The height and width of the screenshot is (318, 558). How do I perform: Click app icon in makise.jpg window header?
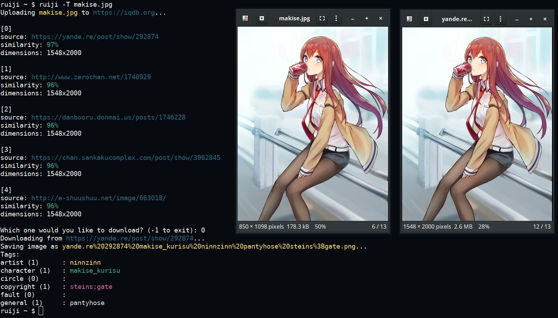[245, 18]
